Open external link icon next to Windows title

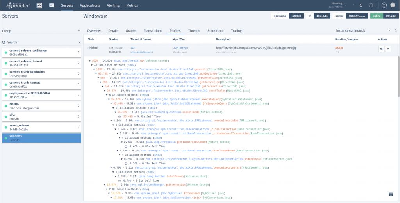point(105,16)
